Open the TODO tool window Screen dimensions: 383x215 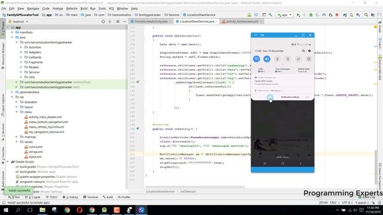tap(51, 197)
